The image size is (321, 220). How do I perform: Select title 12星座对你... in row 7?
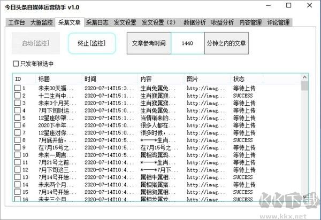click(56, 133)
